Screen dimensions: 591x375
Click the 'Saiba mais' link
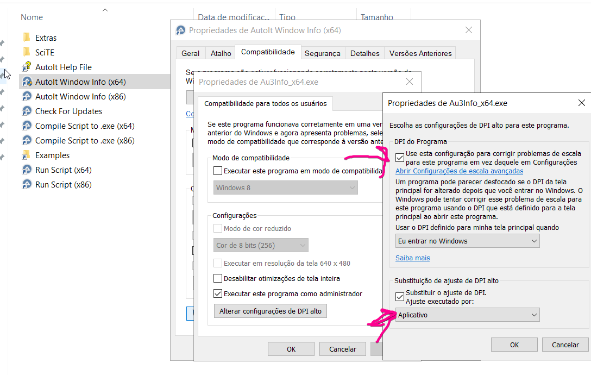click(412, 258)
